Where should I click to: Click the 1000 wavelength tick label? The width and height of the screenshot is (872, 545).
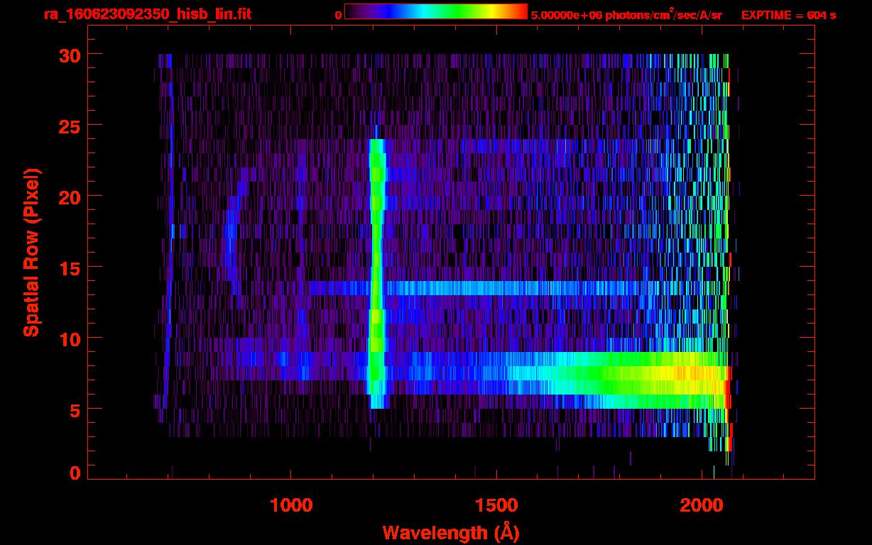291,505
